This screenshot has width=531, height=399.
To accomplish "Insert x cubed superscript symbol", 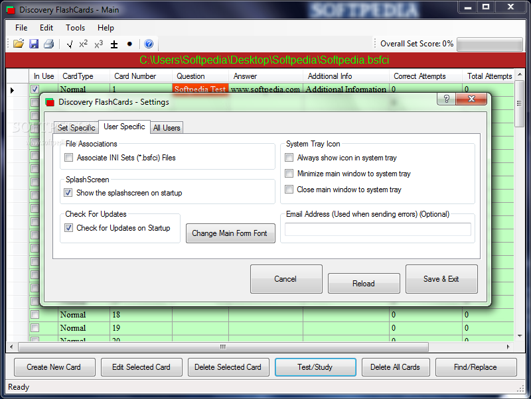I will (98, 44).
